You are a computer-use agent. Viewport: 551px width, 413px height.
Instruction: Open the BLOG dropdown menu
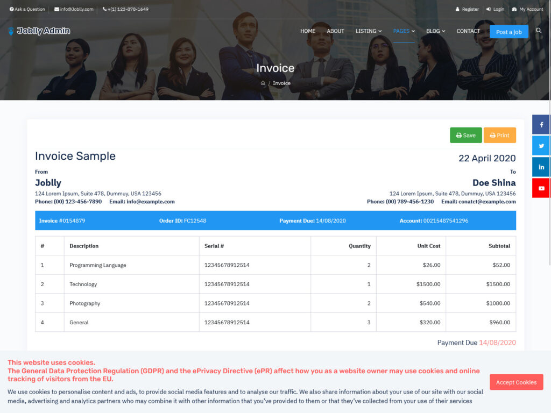pyautogui.click(x=435, y=31)
